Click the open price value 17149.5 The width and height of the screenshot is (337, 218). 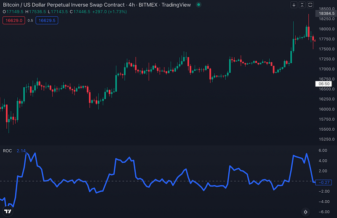click(x=15, y=12)
